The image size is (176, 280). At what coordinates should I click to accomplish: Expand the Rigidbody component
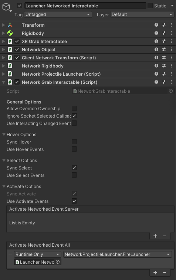click(x=3, y=33)
